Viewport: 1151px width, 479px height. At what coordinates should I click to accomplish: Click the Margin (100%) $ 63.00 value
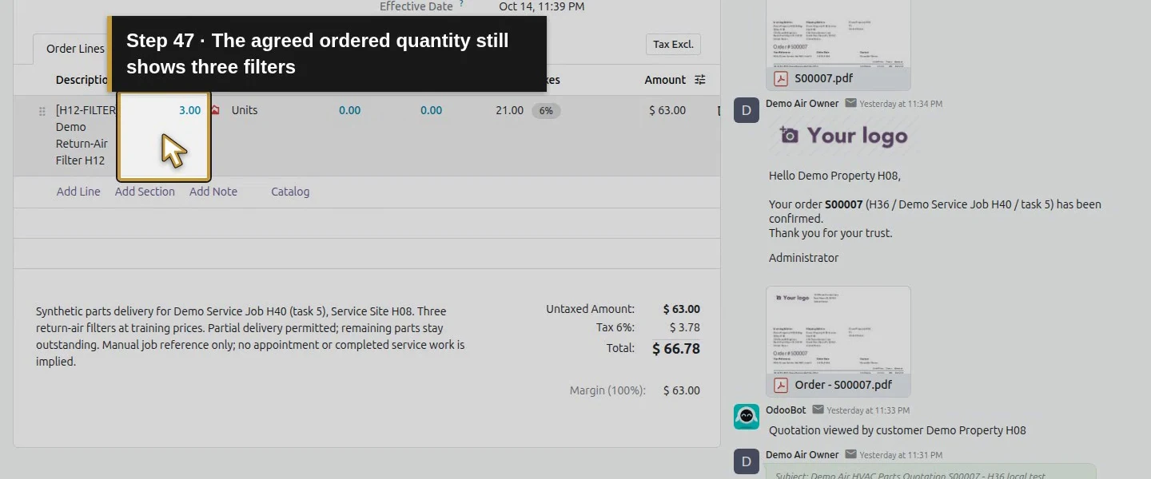pyautogui.click(x=682, y=390)
